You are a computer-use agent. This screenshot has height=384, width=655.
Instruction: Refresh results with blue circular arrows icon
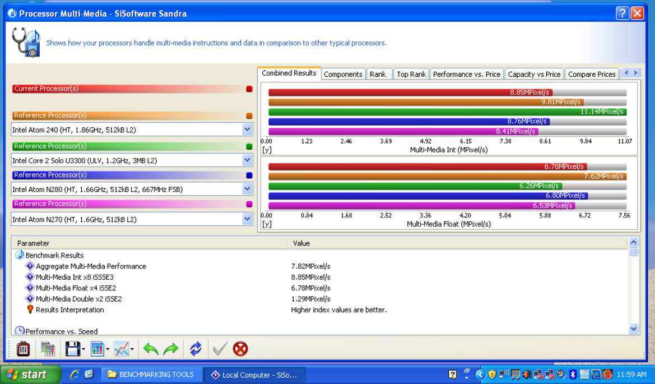pyautogui.click(x=196, y=349)
